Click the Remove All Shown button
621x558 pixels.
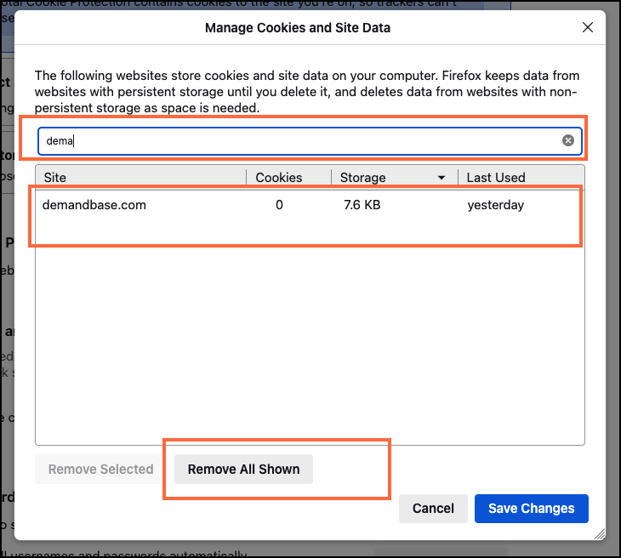point(243,469)
